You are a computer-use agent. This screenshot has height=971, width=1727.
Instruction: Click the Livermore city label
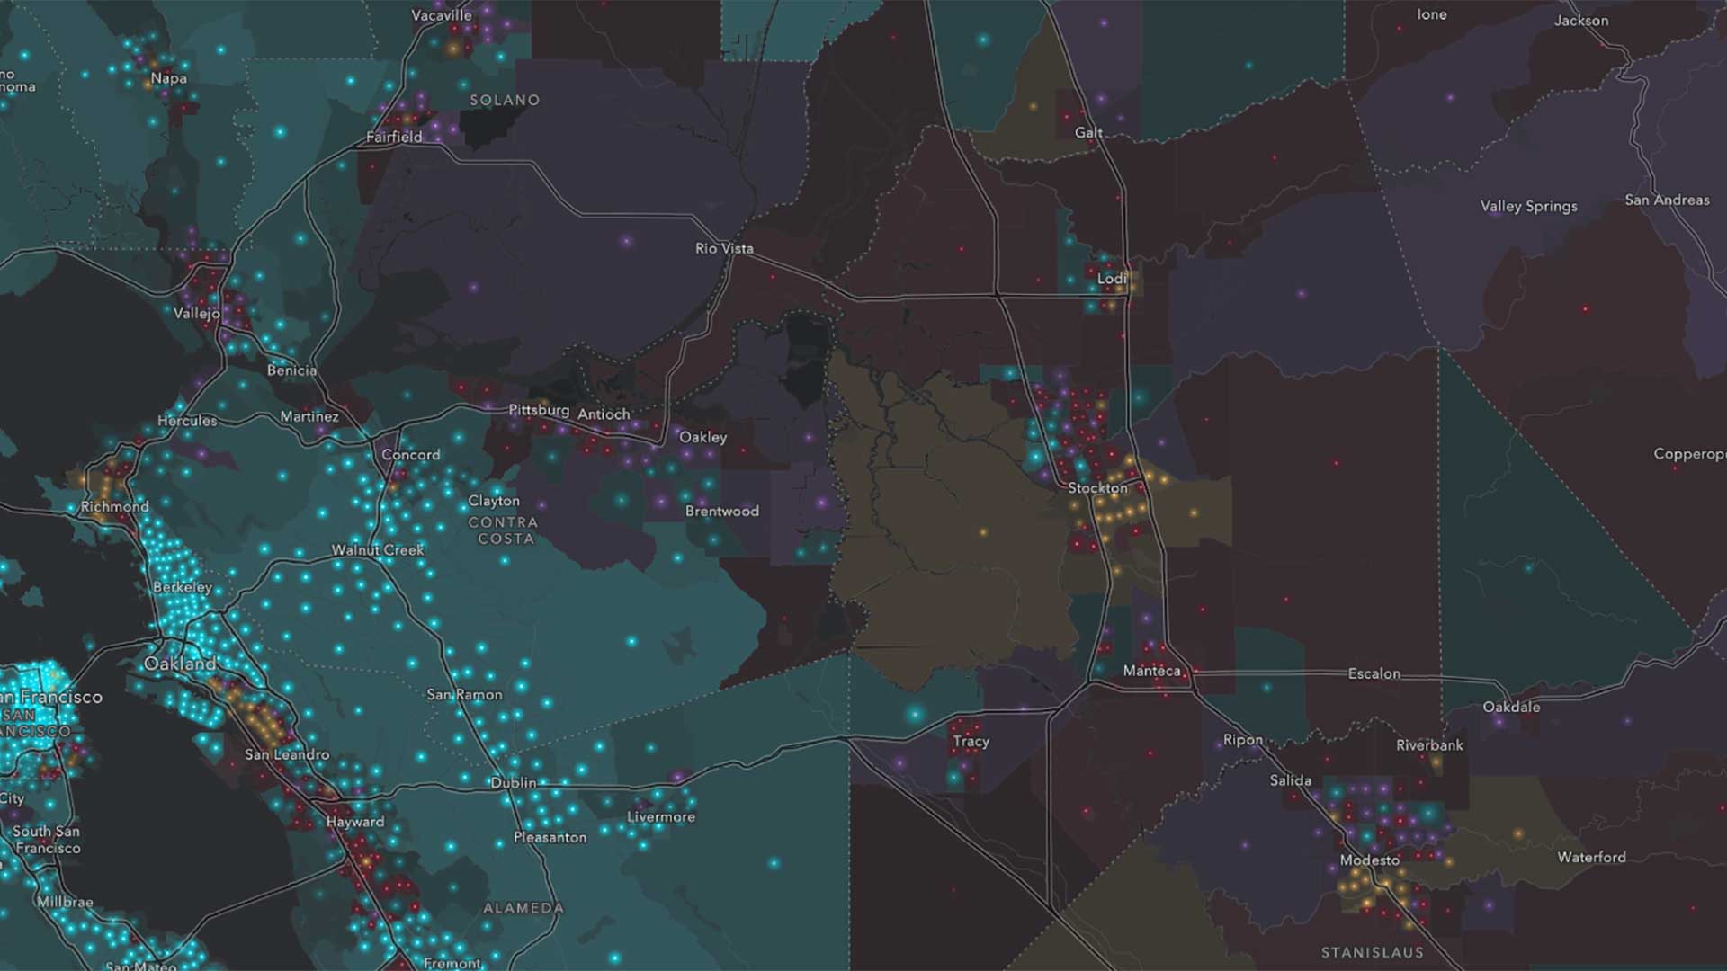coord(660,816)
